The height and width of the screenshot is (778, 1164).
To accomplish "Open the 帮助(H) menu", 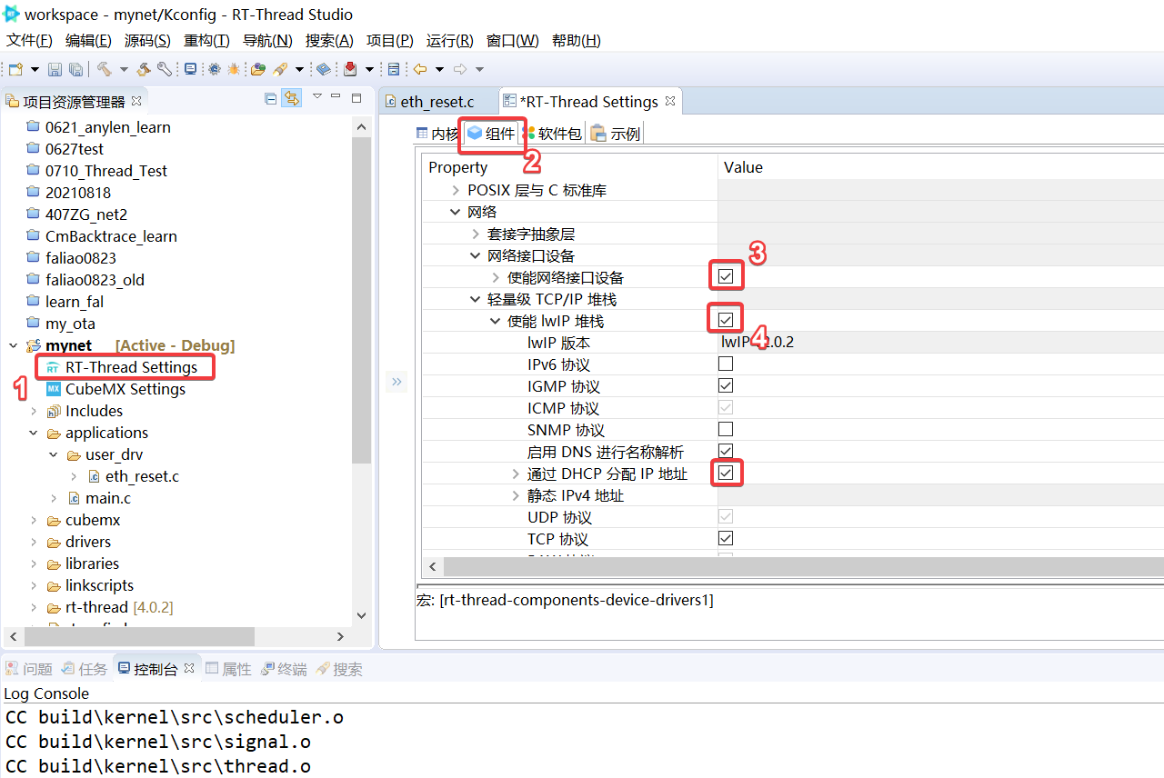I will [577, 41].
